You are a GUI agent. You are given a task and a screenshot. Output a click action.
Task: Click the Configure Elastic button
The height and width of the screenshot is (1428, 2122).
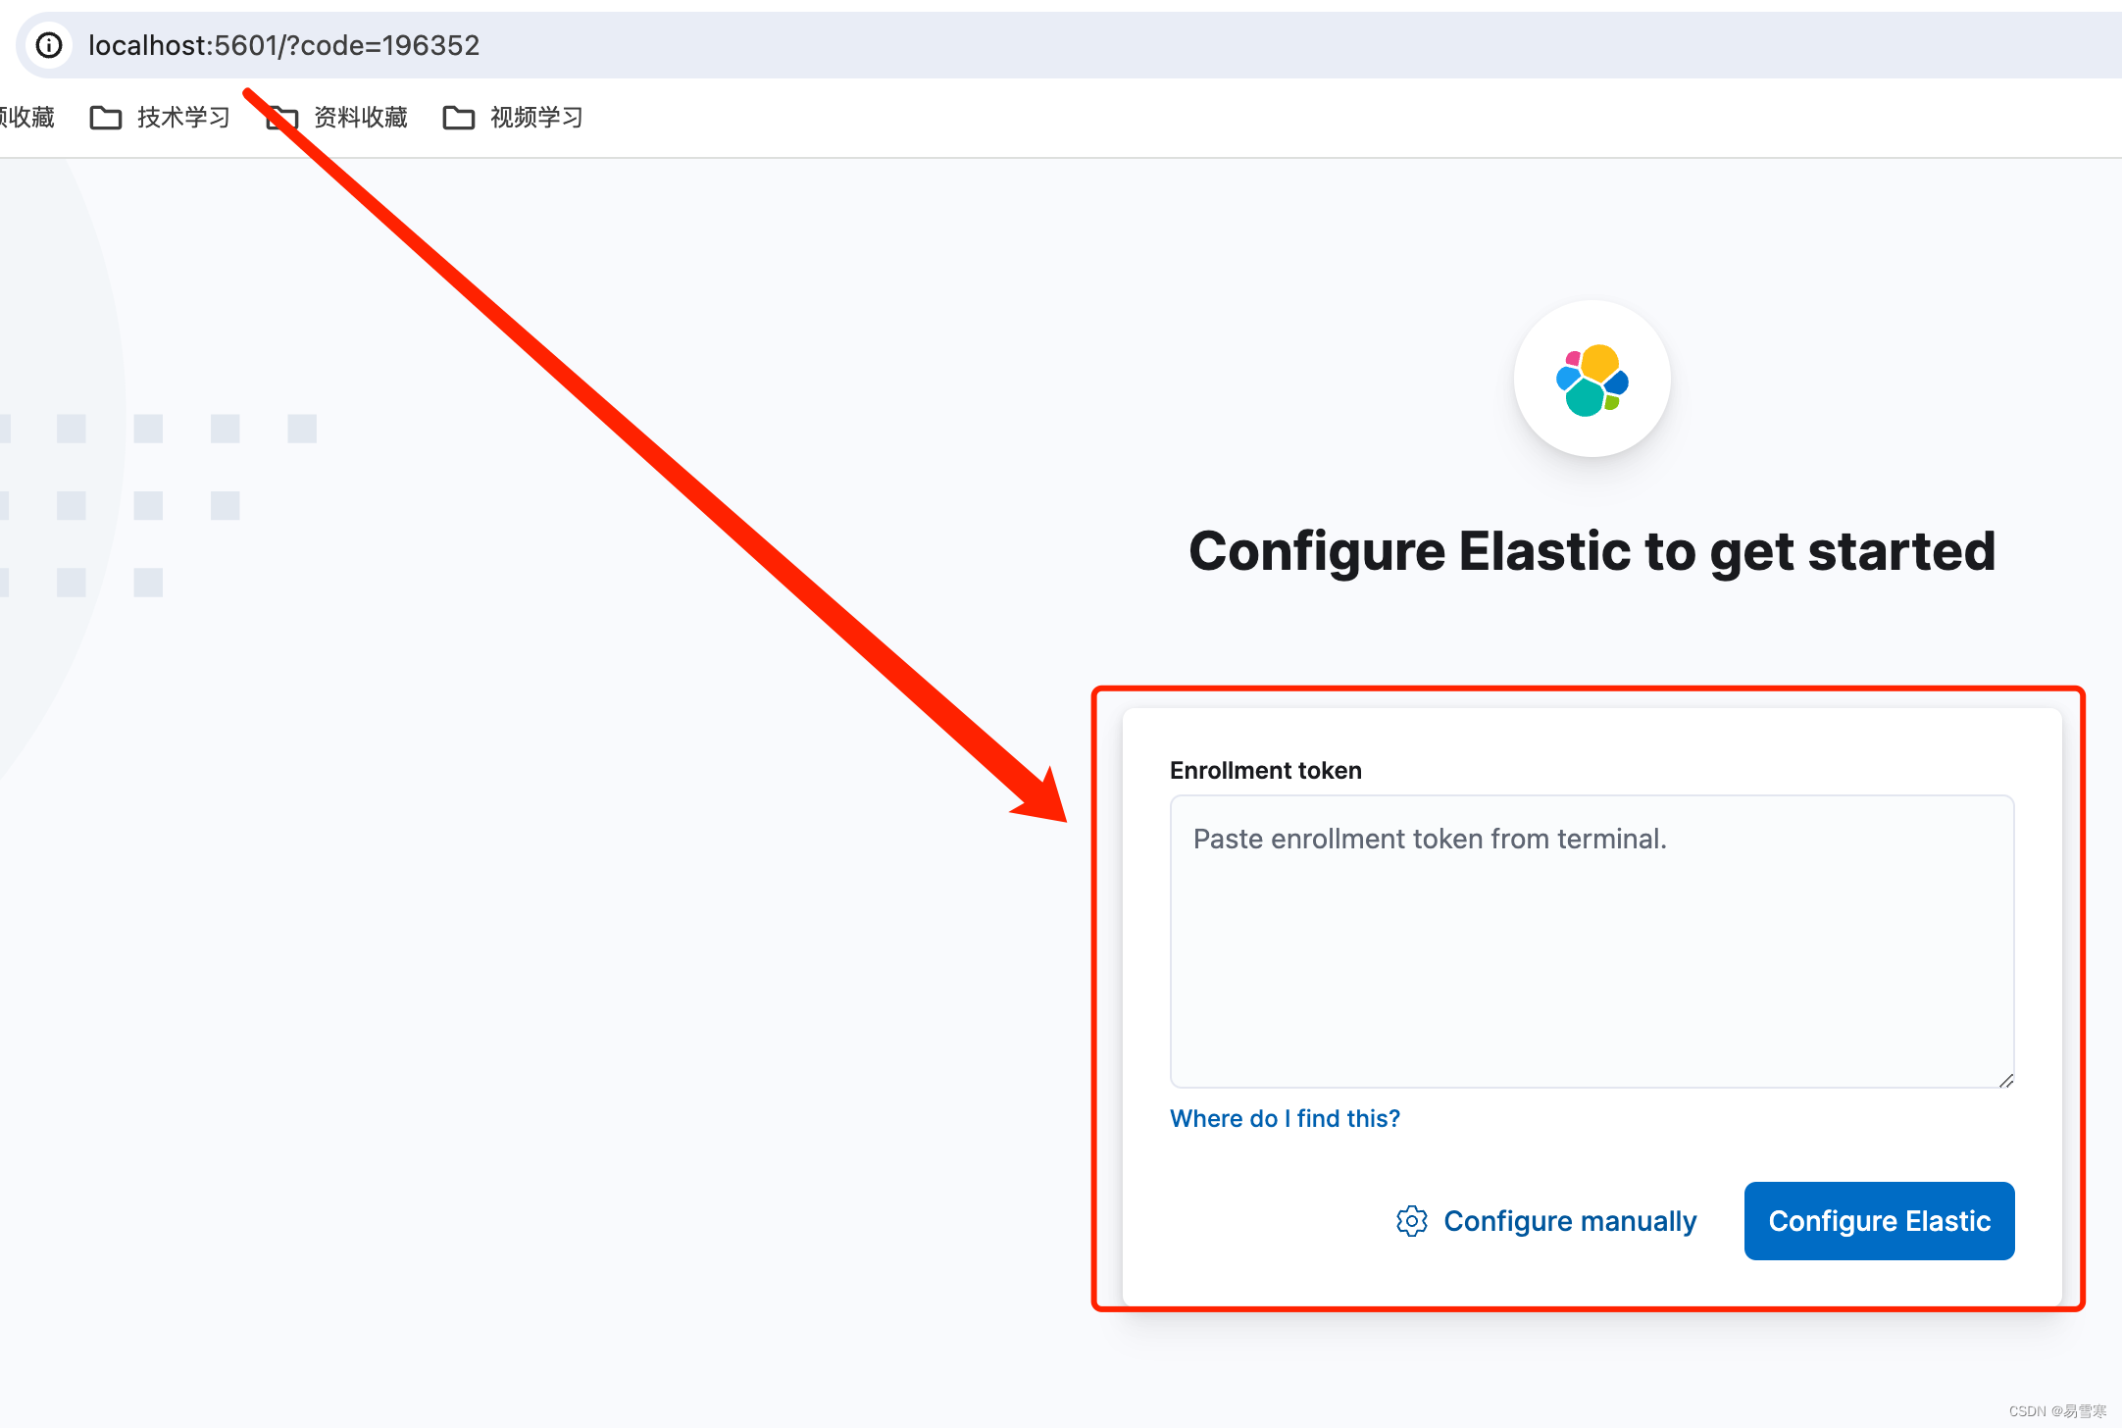click(x=1878, y=1221)
